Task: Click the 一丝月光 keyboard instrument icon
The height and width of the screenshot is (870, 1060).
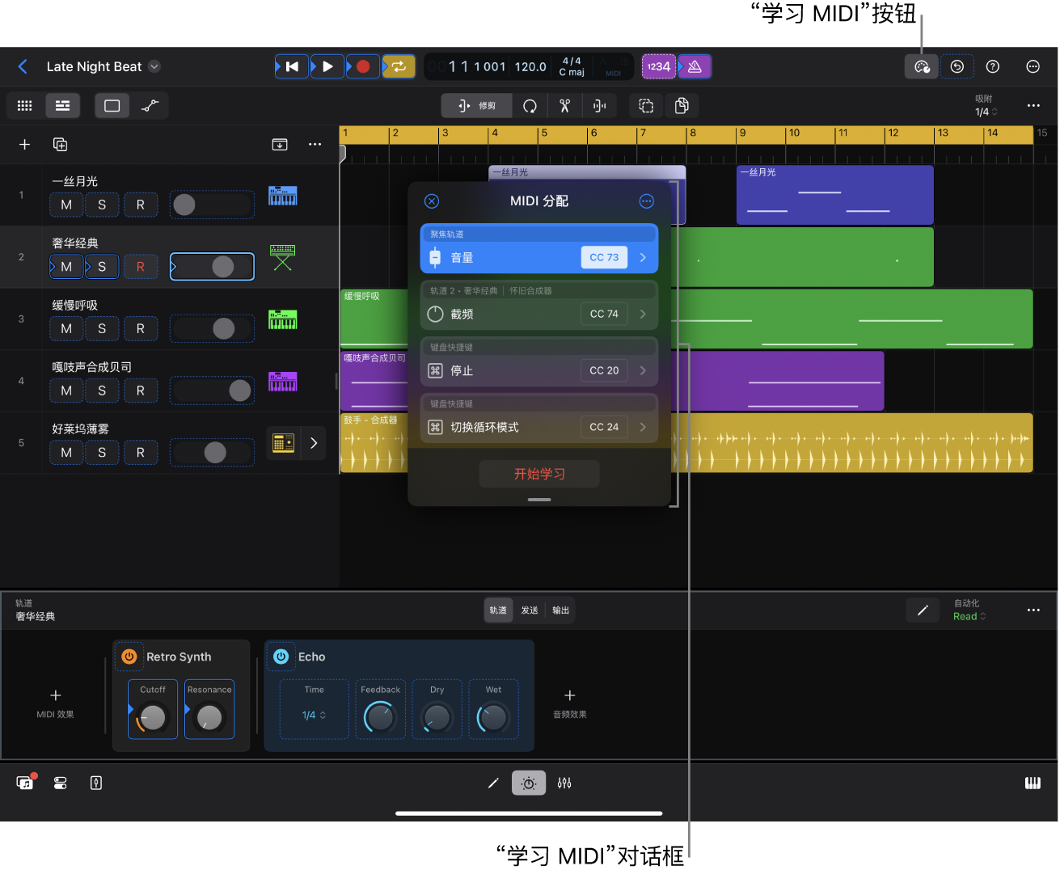Action: [x=283, y=196]
